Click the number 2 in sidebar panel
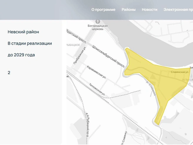Screen dimensions: 193x145 tap(9, 73)
